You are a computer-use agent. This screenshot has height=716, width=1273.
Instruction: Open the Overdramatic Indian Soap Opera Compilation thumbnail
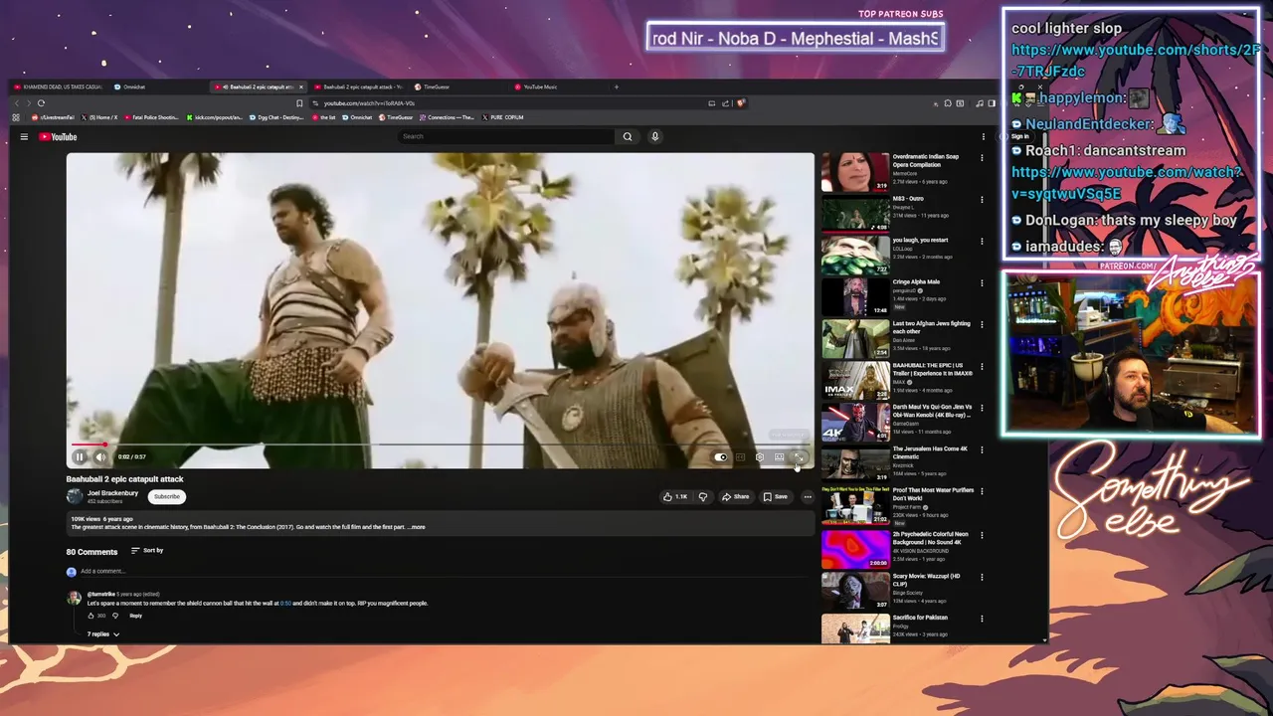point(855,172)
